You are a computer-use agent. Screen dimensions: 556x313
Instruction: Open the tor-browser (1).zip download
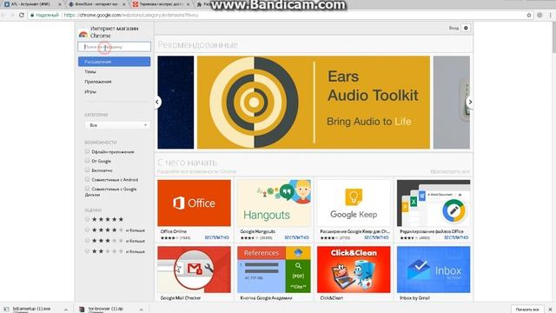tap(106, 309)
